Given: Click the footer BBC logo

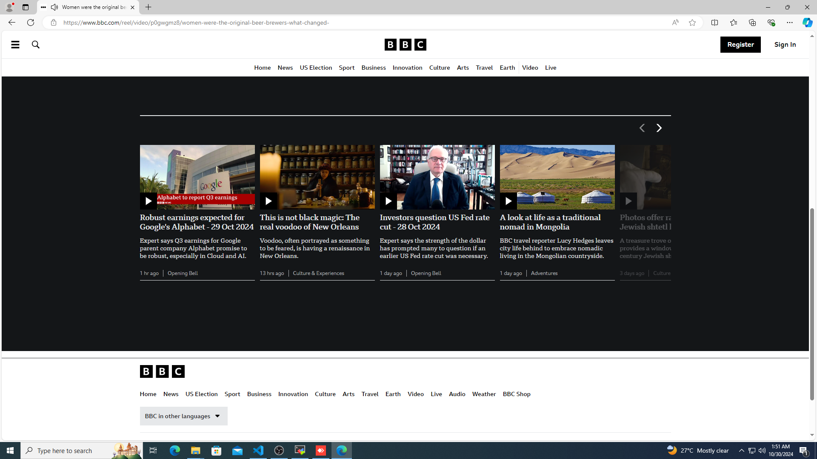Looking at the screenshot, I should pos(162,371).
